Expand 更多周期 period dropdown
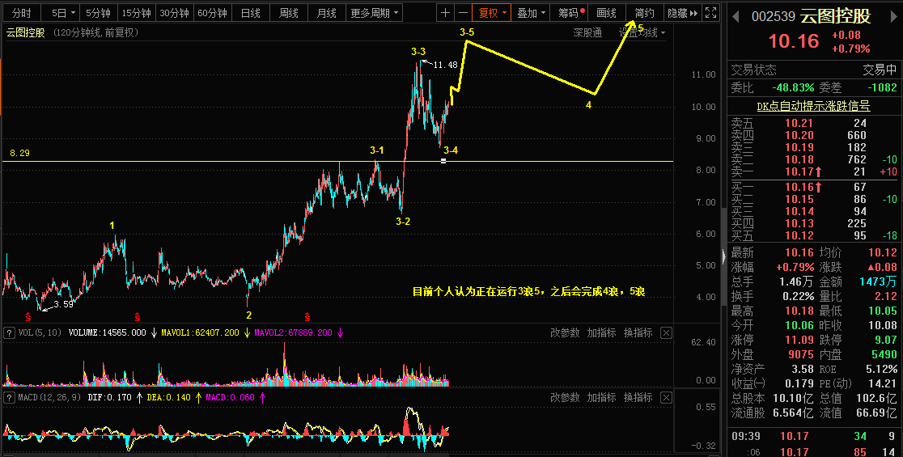The image size is (903, 457). pyautogui.click(x=375, y=13)
